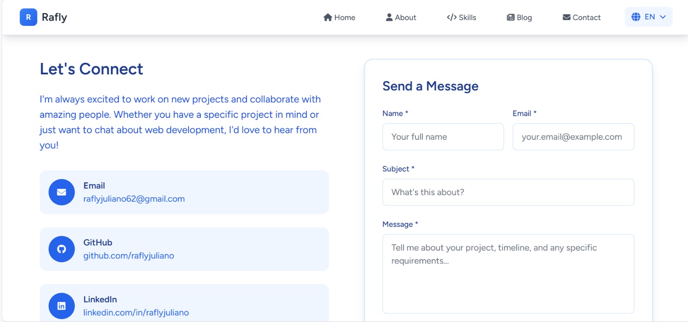Click the newspaper icon beside Blog
This screenshot has height=322, width=688.
[x=510, y=17]
